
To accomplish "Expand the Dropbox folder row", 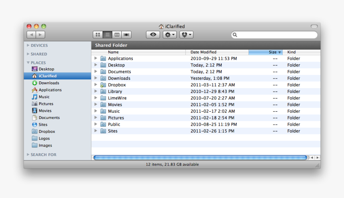I will [x=96, y=85].
